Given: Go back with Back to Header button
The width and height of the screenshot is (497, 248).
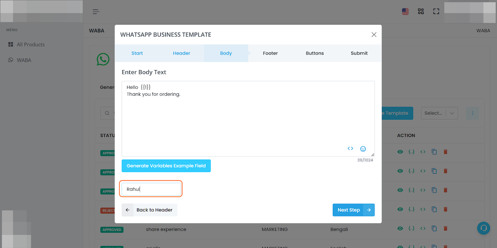Looking at the screenshot, I should tap(150, 210).
